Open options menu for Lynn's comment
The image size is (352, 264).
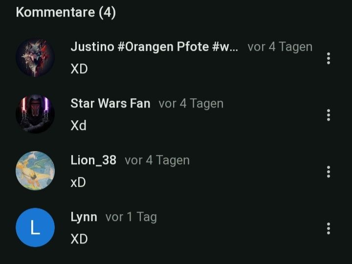tap(329, 228)
